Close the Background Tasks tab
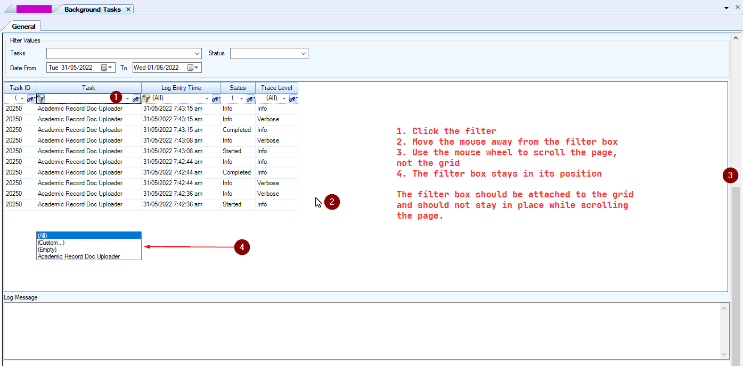 pos(128,10)
